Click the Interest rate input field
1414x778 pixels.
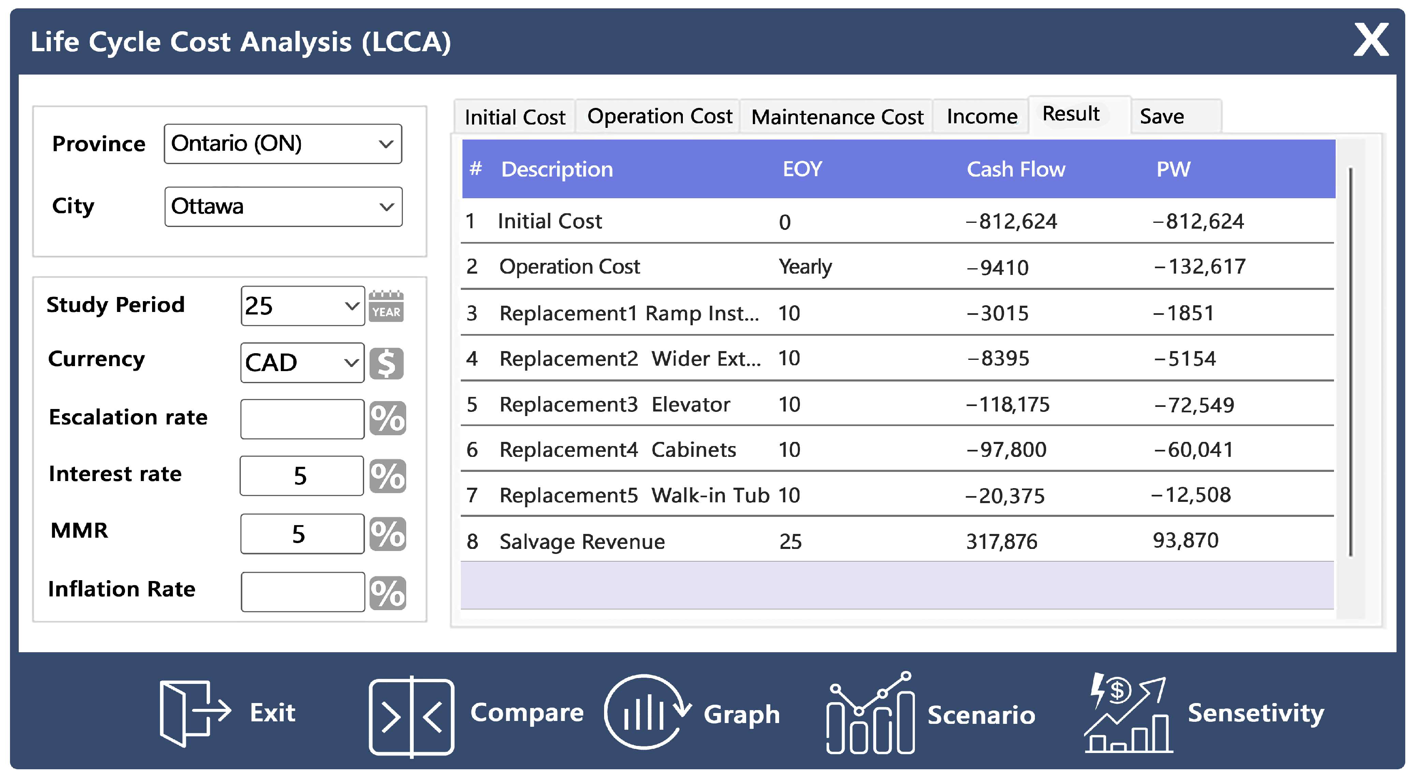point(301,476)
